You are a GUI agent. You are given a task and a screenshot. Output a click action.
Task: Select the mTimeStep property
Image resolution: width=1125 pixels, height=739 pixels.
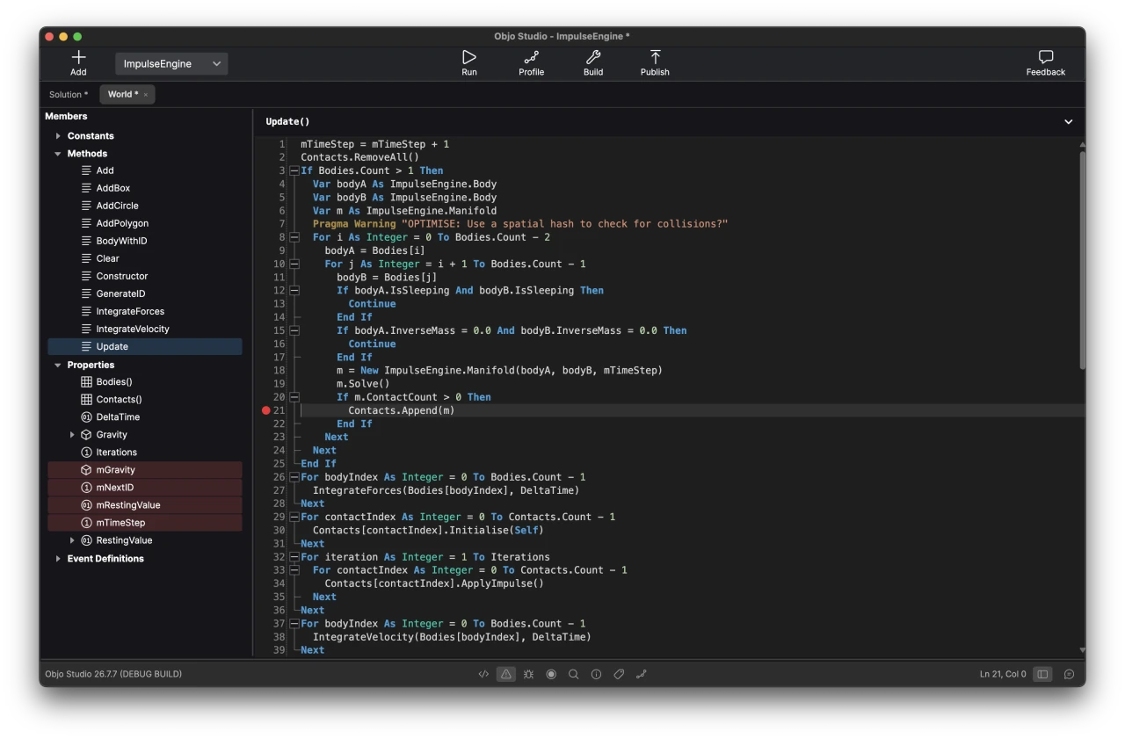[145, 523]
